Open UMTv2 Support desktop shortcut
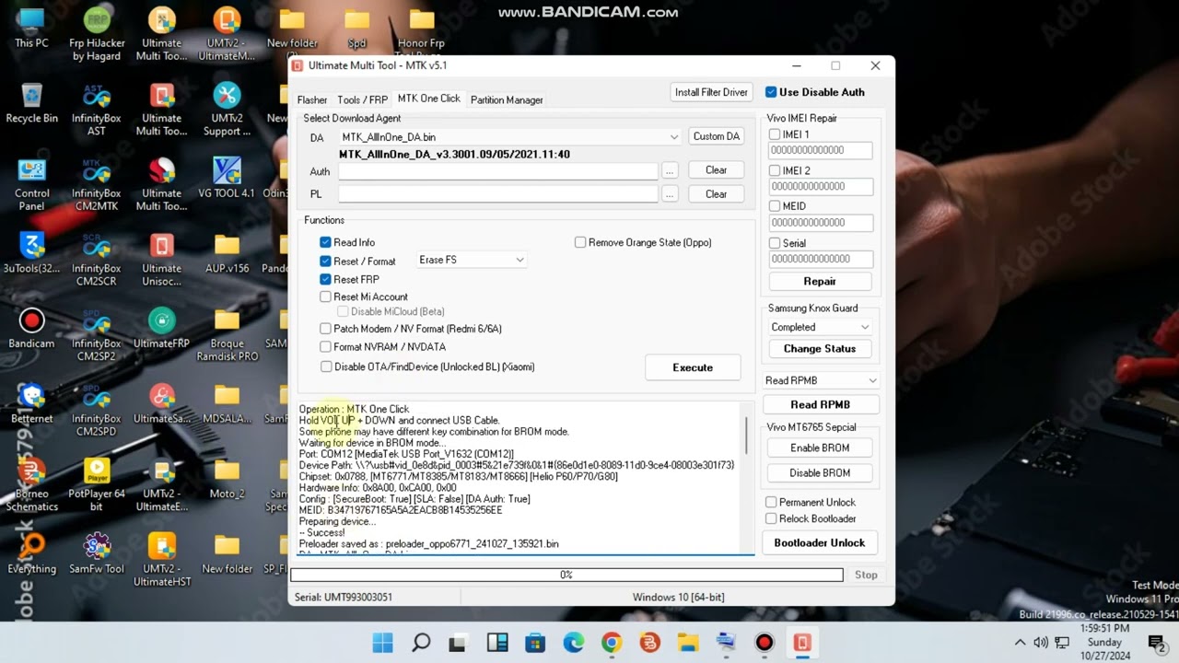This screenshot has height=663, width=1179. [x=227, y=110]
